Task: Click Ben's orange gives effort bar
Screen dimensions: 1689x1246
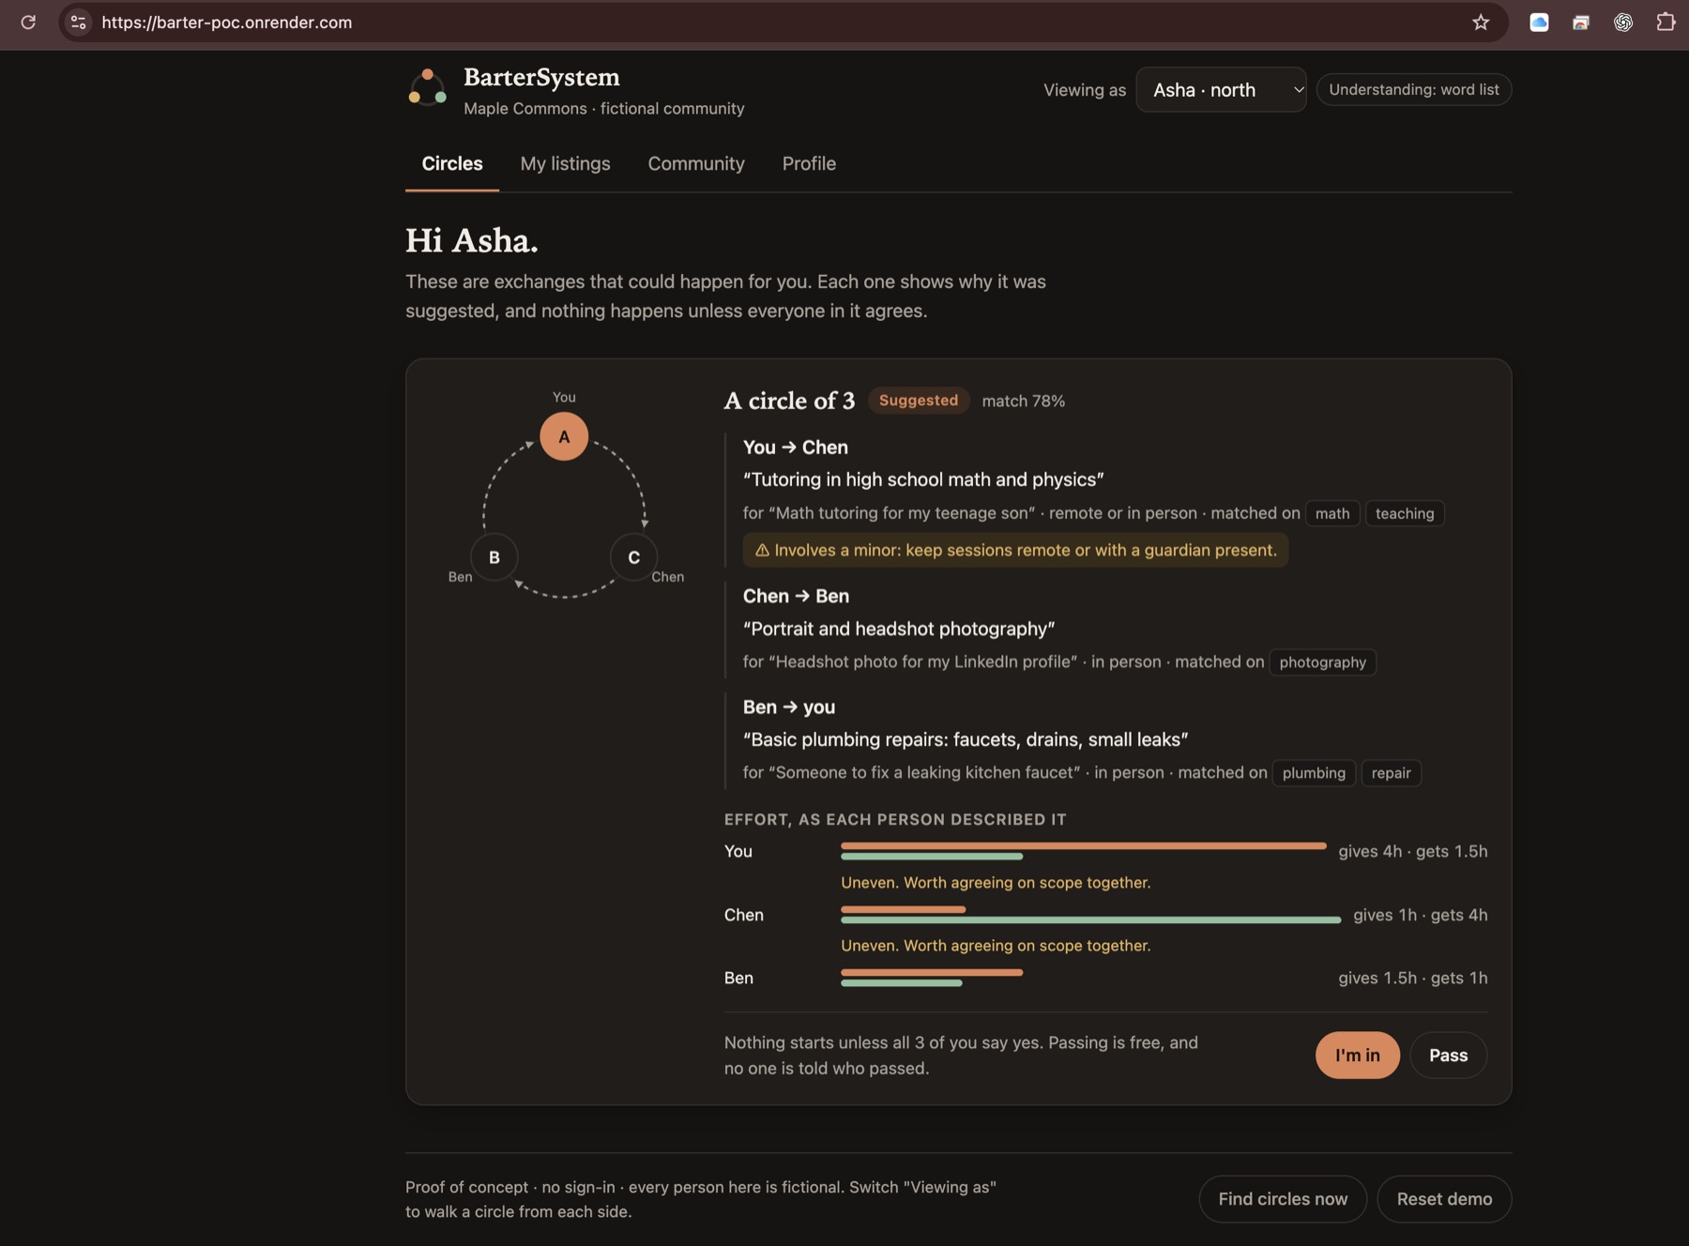Action: 932,972
